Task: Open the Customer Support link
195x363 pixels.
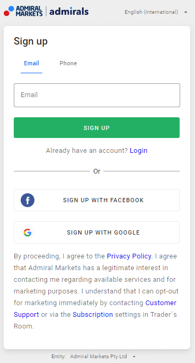Action: click(x=95, y=308)
